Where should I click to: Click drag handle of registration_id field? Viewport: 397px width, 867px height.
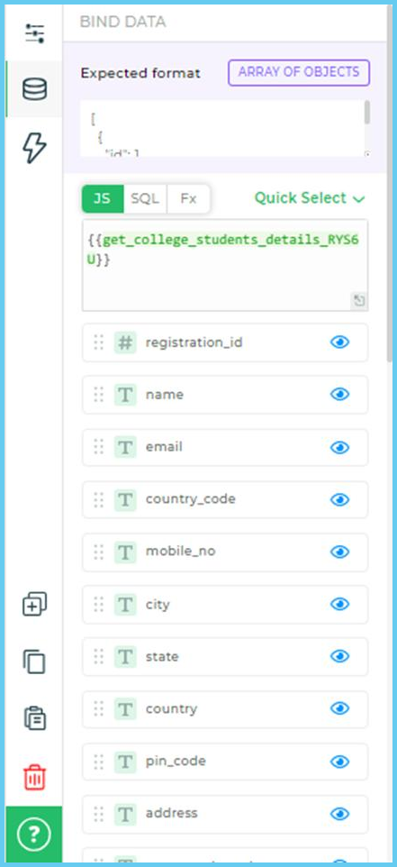(99, 342)
